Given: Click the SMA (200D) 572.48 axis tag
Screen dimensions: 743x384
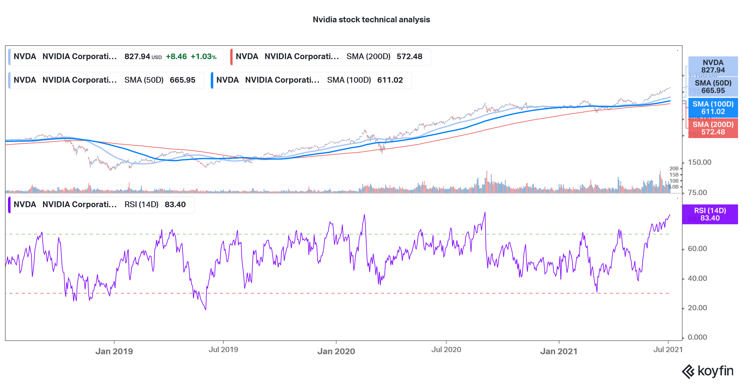Looking at the screenshot, I should coord(713,128).
